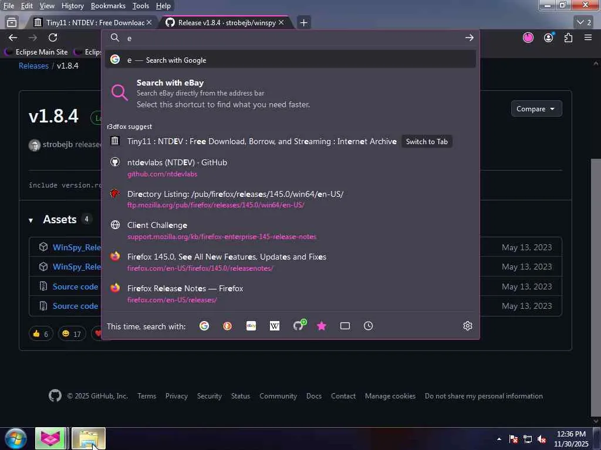Open the first Source code asset
The image size is (601, 450).
(x=75, y=287)
